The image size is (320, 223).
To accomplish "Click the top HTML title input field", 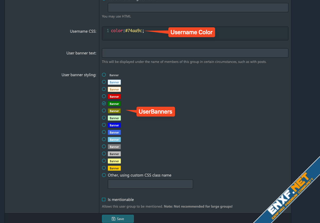I will [x=198, y=7].
